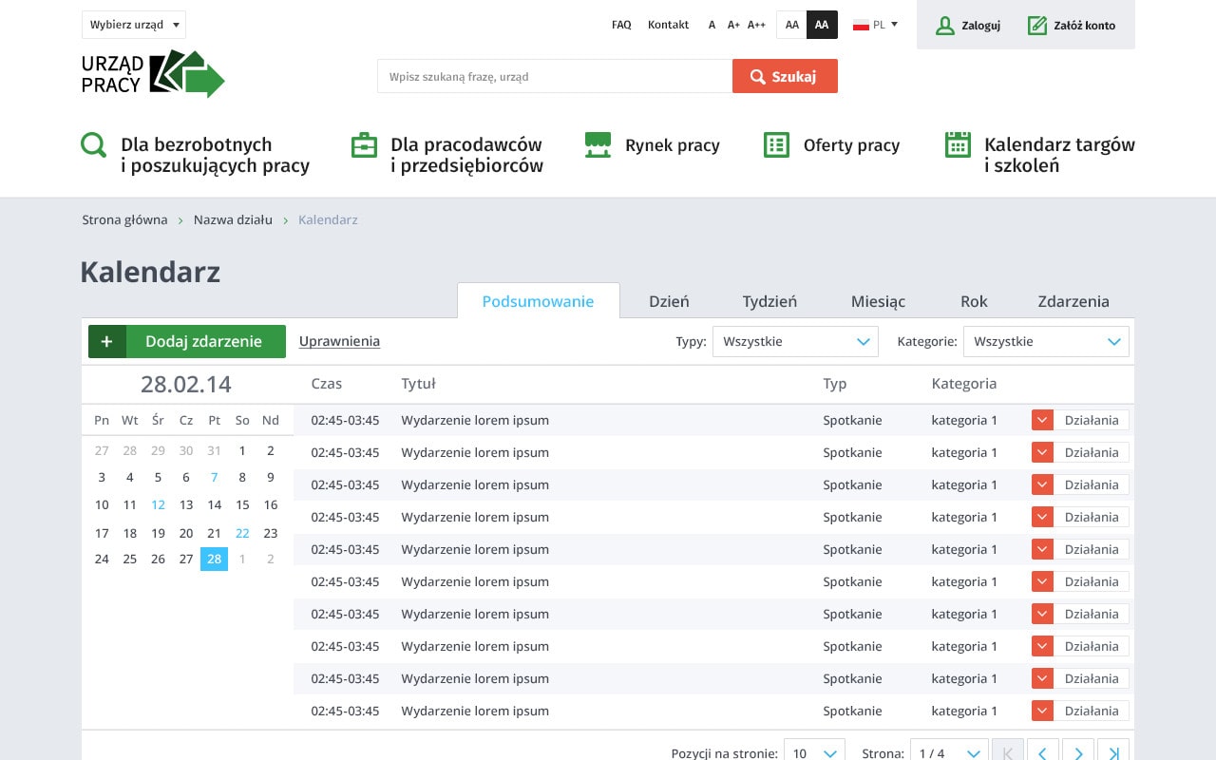Expand the Typy filter dropdown
The height and width of the screenshot is (760, 1216).
click(x=795, y=342)
